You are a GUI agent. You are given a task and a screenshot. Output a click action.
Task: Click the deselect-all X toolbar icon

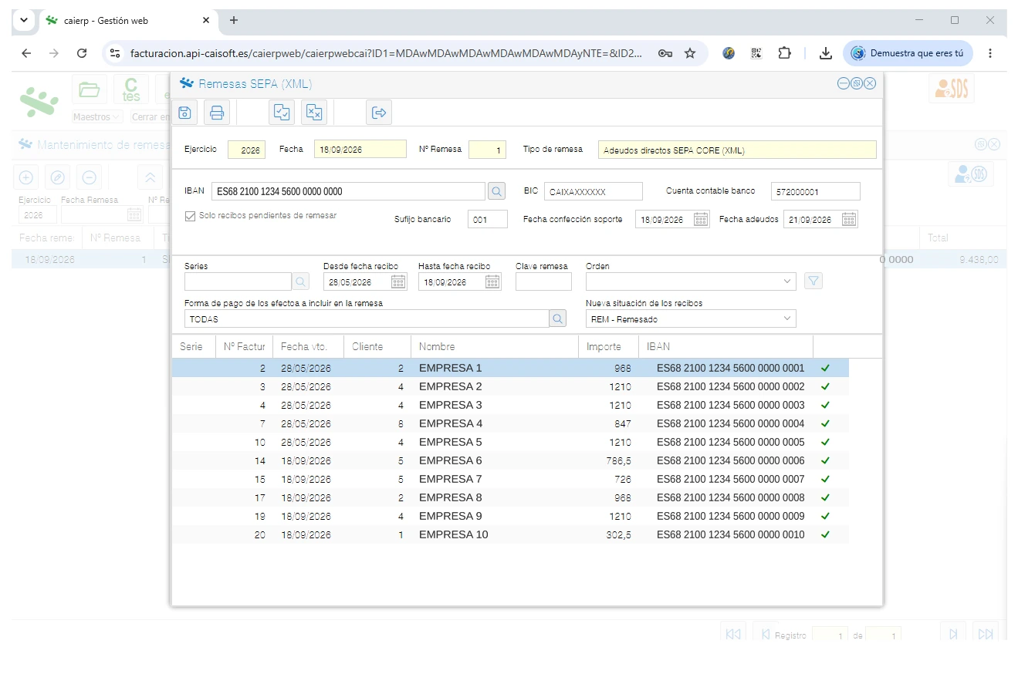click(x=314, y=113)
